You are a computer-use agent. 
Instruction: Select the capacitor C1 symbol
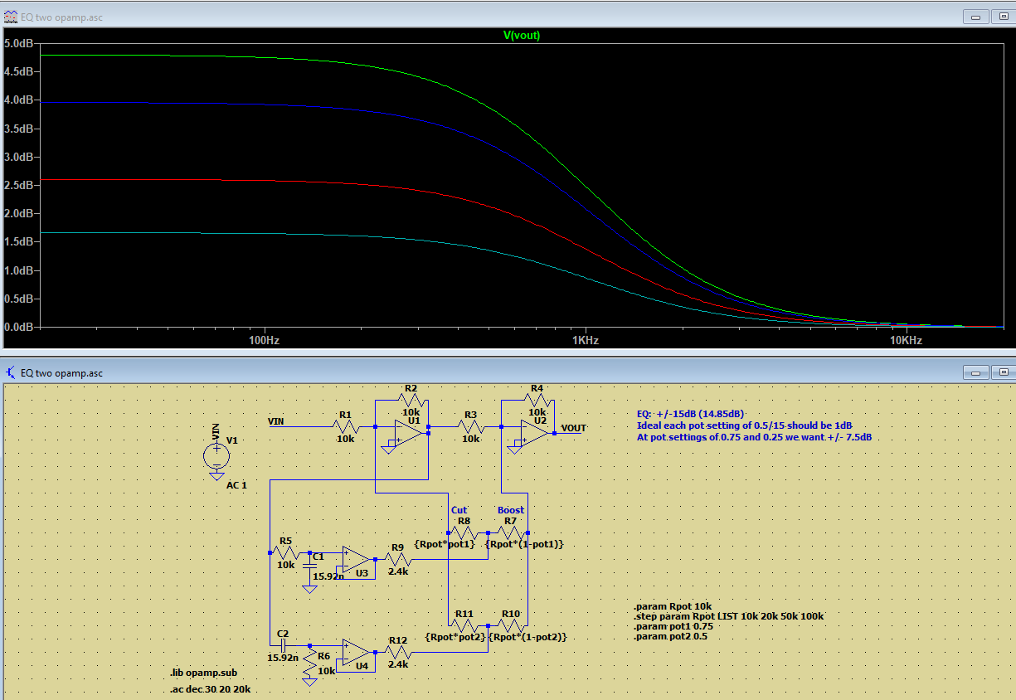(x=309, y=564)
